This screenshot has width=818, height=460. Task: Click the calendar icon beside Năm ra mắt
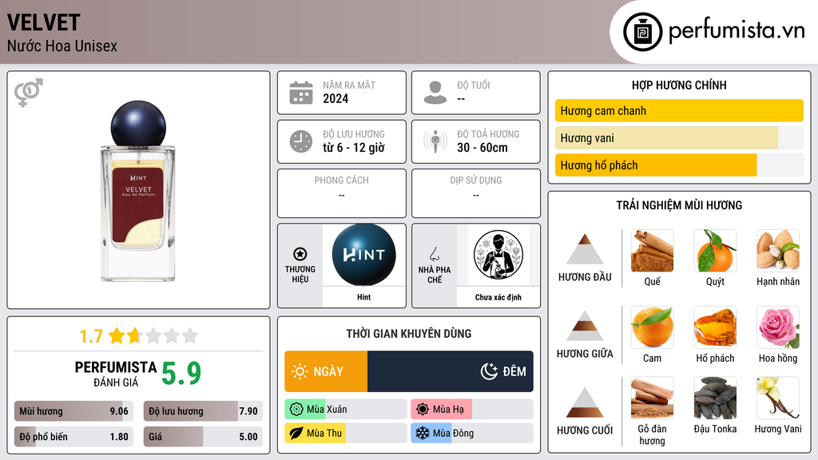(x=301, y=93)
